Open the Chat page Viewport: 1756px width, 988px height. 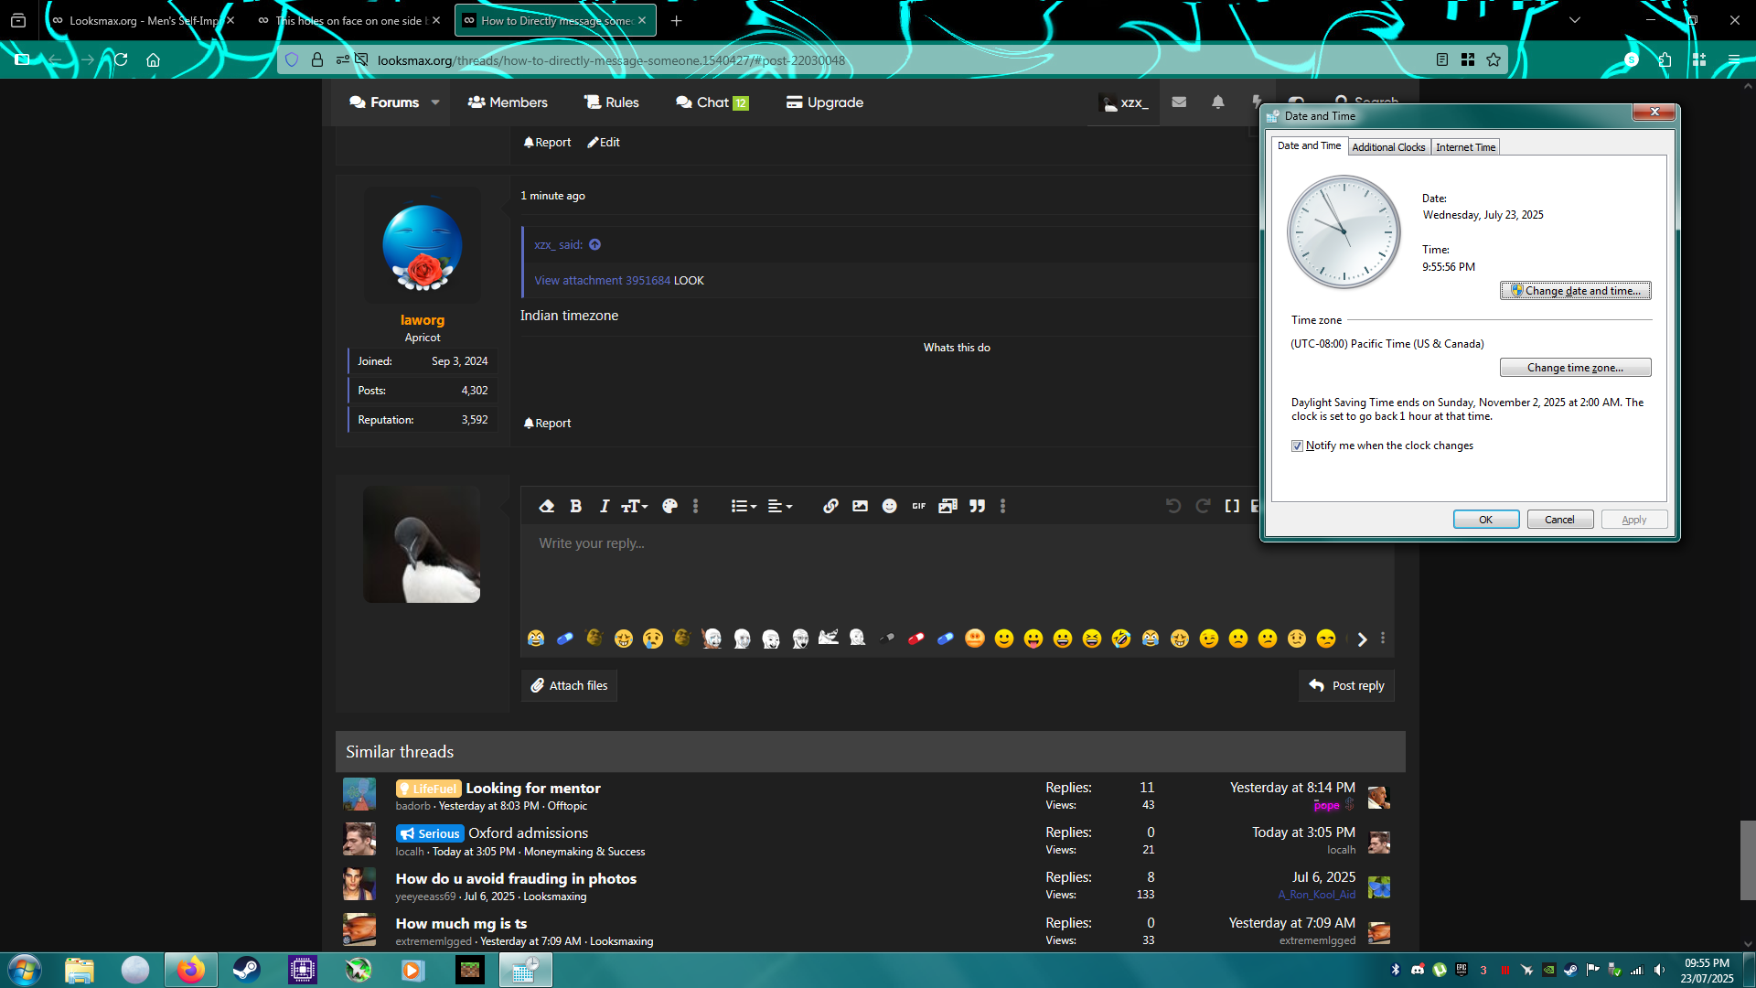coord(712,102)
